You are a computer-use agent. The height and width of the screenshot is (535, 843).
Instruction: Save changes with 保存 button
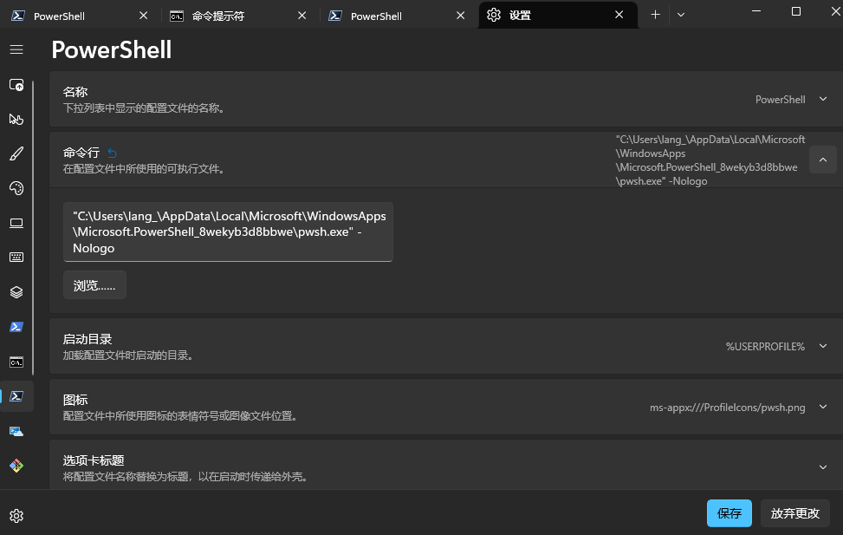click(x=729, y=513)
